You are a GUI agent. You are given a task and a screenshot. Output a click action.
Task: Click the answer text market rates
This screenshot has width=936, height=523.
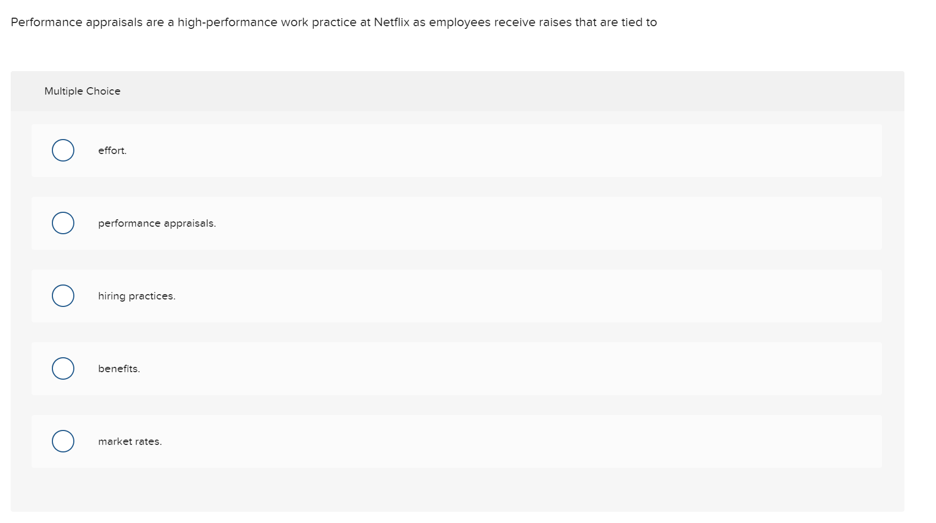[x=130, y=441]
